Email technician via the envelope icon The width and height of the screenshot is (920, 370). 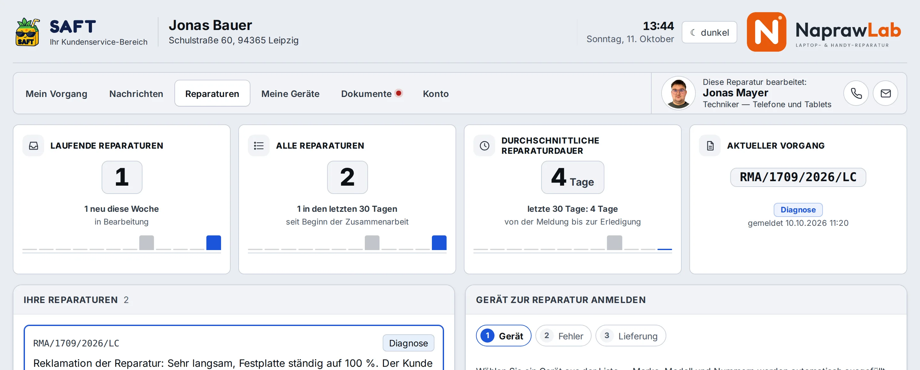tap(885, 93)
